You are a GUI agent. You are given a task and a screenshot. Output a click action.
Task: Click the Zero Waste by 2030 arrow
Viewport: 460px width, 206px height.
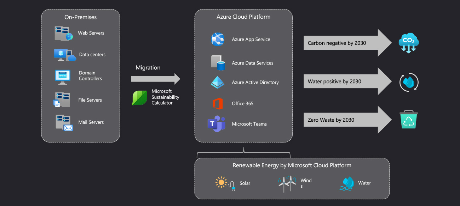[347, 120]
